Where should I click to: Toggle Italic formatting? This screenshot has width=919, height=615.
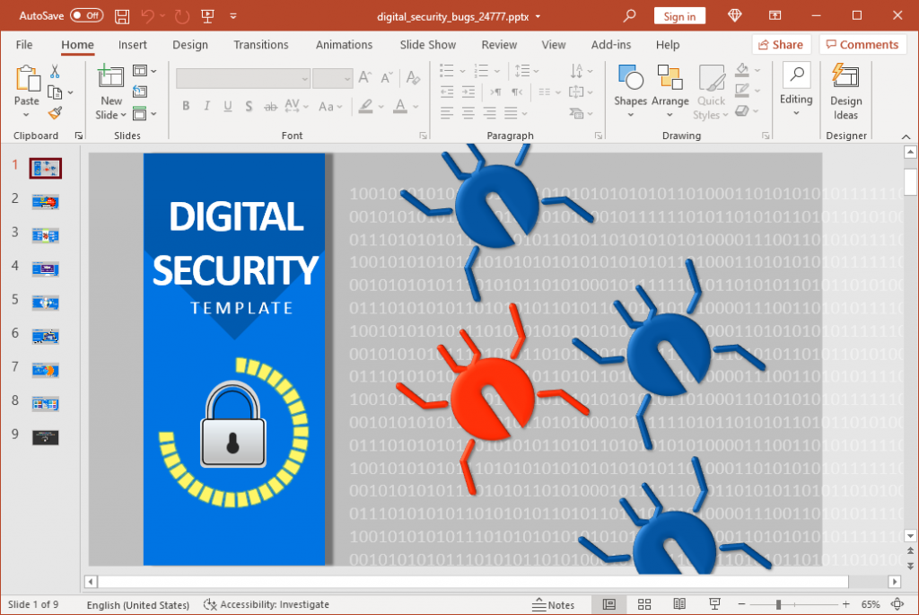coord(206,106)
